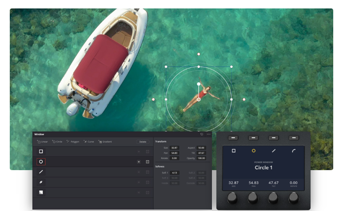Click the dimmed Inside softness field
The height and width of the screenshot is (211, 359).
click(x=175, y=183)
